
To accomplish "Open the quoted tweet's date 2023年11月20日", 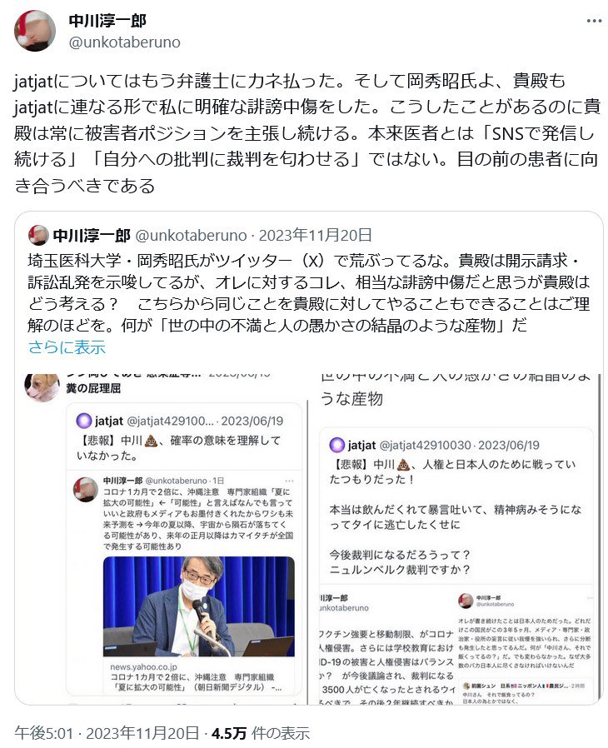I will click(315, 235).
